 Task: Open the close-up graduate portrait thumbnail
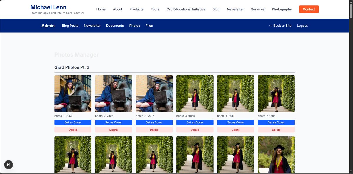pos(276,155)
